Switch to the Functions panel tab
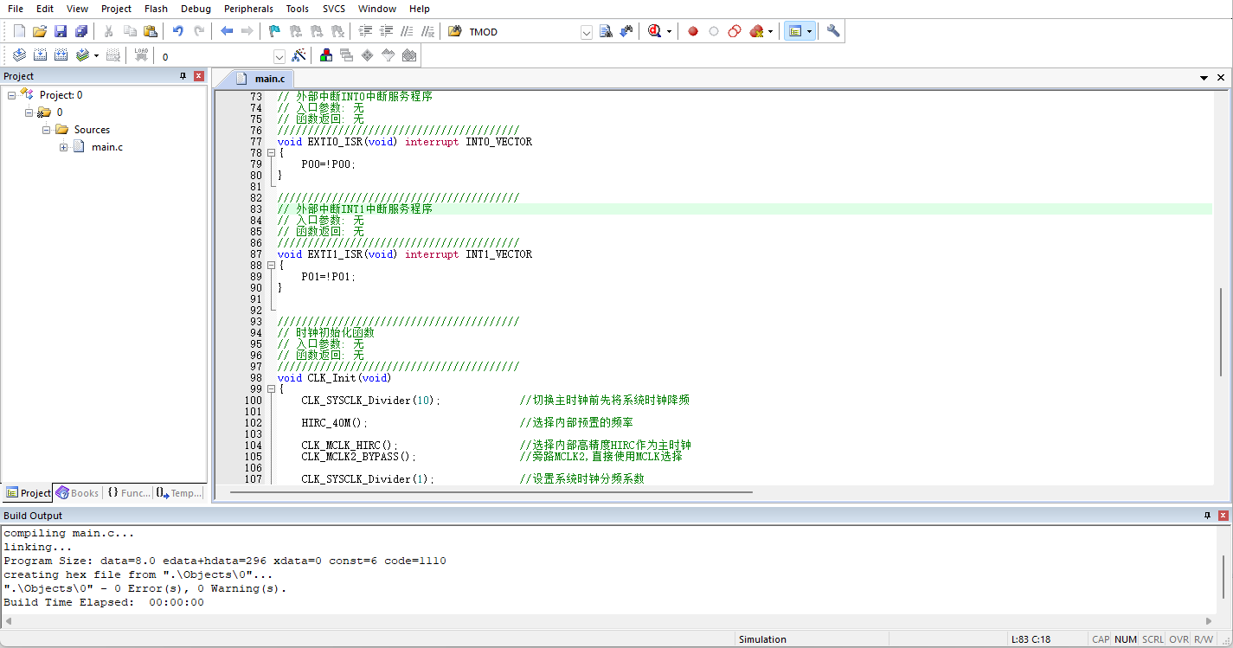The width and height of the screenshot is (1233, 648). tap(128, 493)
